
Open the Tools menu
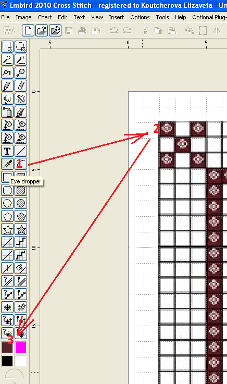pyautogui.click(x=162, y=17)
